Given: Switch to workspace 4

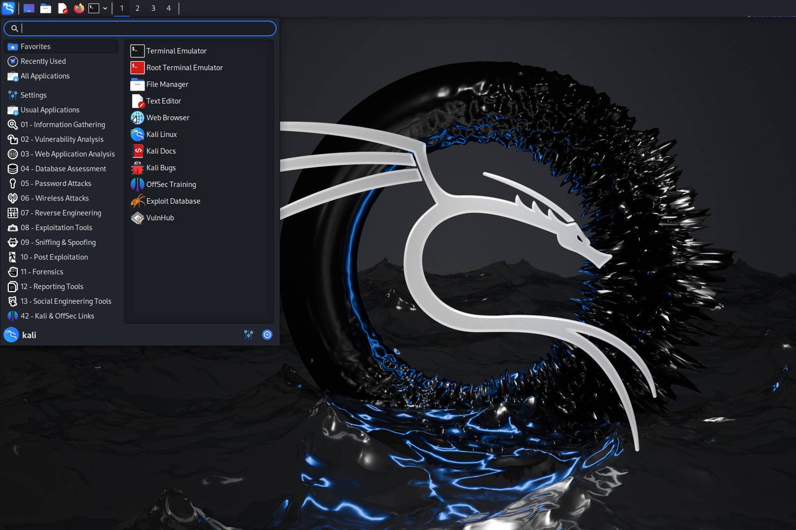Looking at the screenshot, I should click(x=169, y=8).
